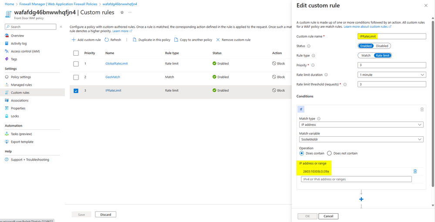Click info icon next to Status

[309, 46]
